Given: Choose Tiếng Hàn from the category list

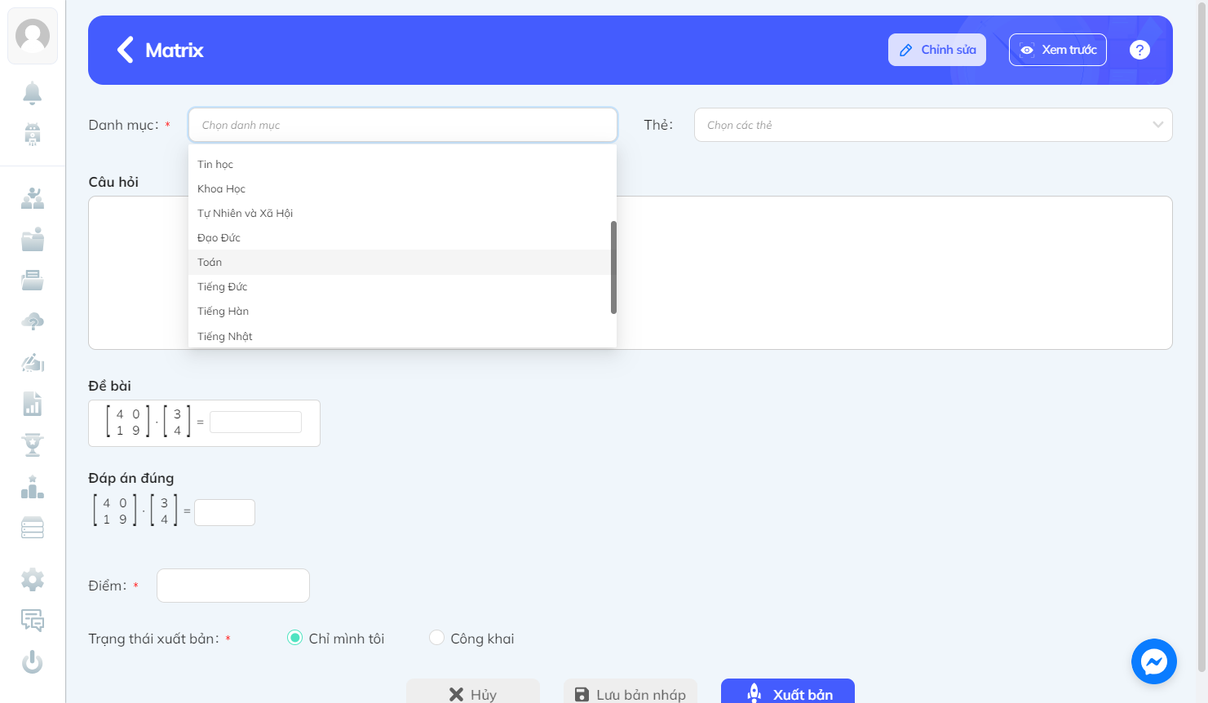Looking at the screenshot, I should (x=400, y=311).
